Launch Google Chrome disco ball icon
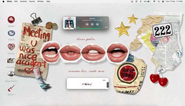This screenshot has width=185, height=106. click(11, 74)
